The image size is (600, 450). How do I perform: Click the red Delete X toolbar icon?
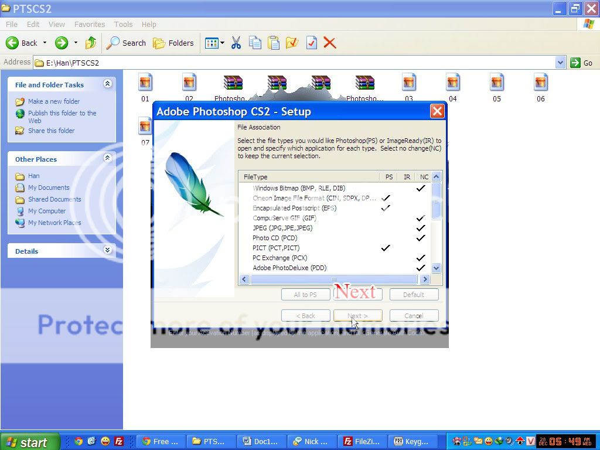[330, 43]
